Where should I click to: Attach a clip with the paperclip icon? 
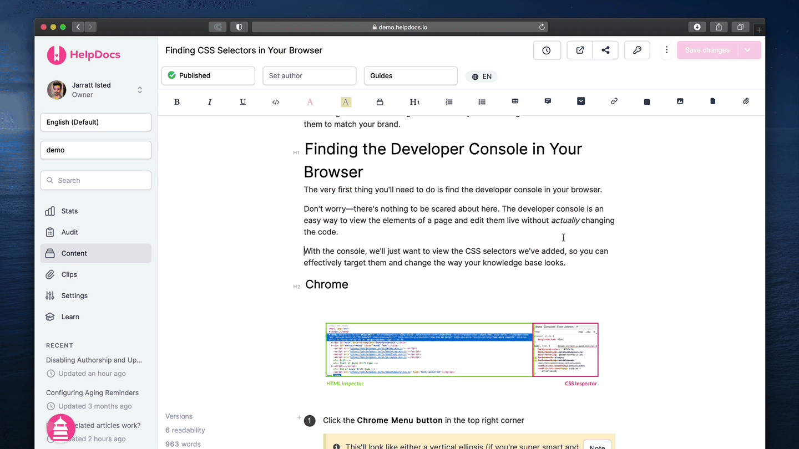tap(746, 101)
